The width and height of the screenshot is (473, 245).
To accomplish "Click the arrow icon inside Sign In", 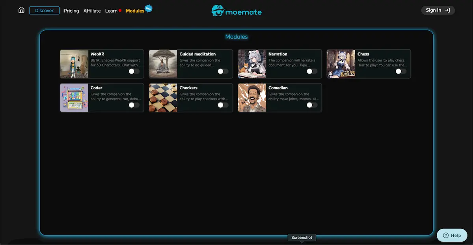I will point(447,10).
